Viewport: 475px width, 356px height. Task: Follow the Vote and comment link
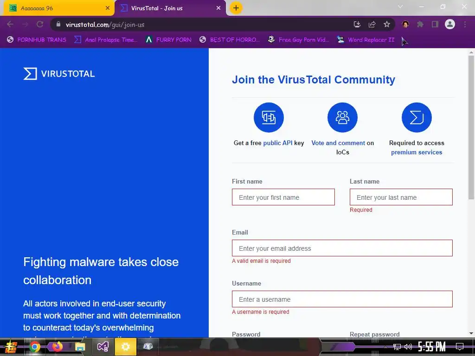tap(338, 143)
